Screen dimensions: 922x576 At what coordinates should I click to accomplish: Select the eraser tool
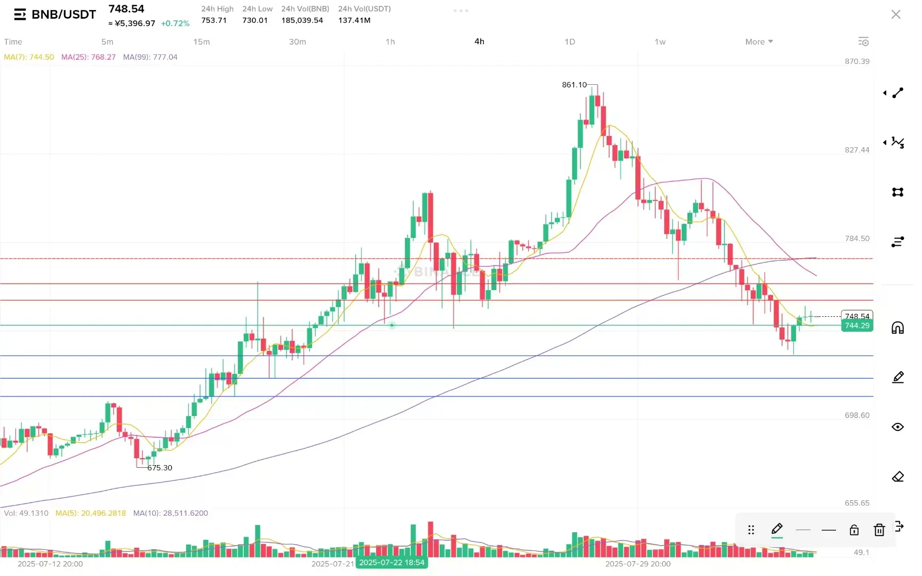(898, 476)
